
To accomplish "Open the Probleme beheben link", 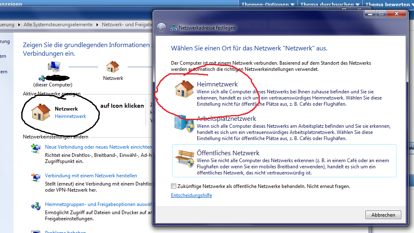I will (65, 232).
